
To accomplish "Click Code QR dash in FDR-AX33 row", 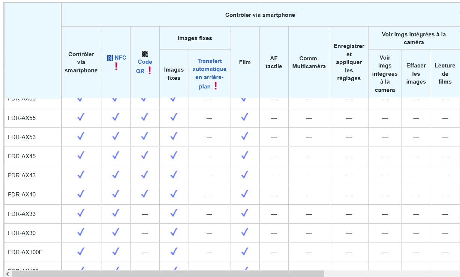I will click(x=145, y=214).
